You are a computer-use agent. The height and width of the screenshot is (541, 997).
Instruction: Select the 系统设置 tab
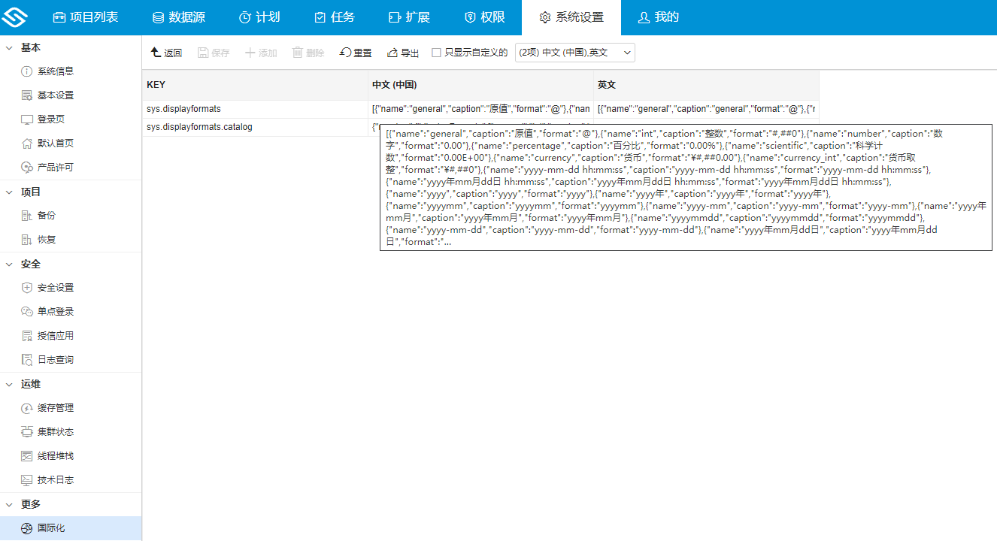(571, 17)
